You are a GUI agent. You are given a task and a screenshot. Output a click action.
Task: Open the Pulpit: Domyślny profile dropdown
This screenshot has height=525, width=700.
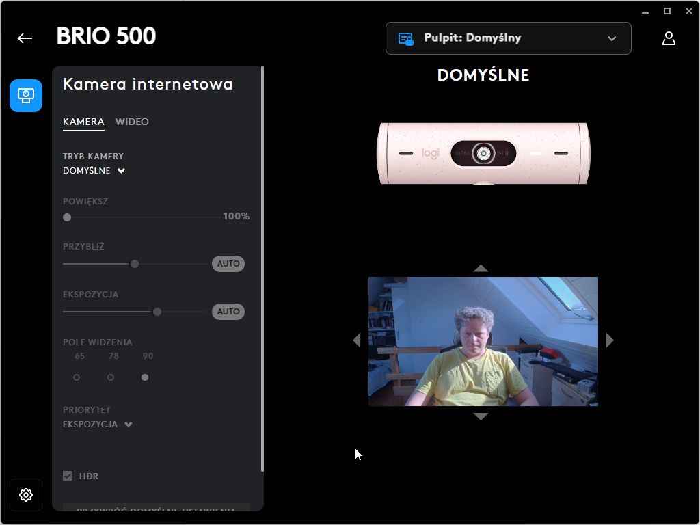coord(509,38)
